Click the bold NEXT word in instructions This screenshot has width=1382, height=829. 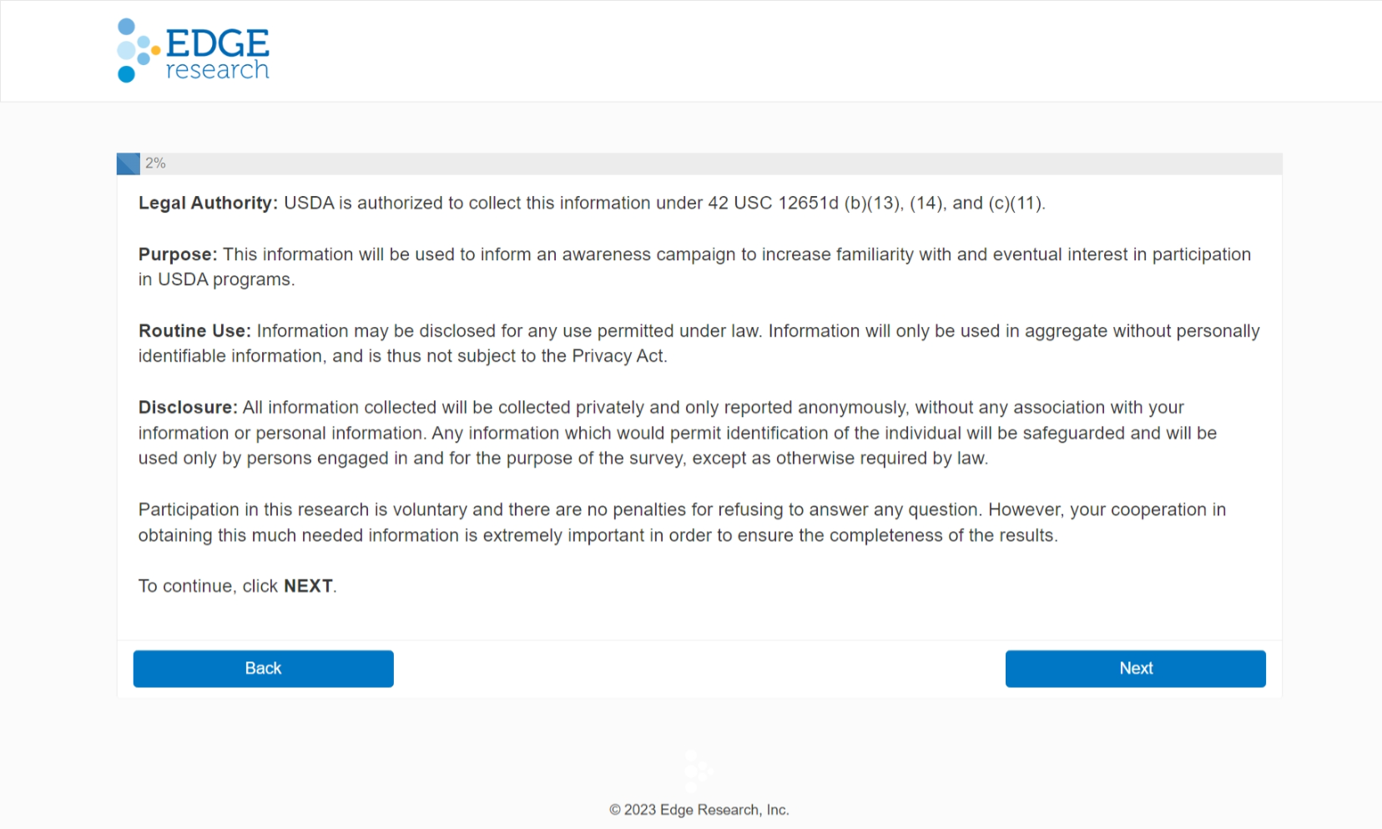pyautogui.click(x=308, y=586)
